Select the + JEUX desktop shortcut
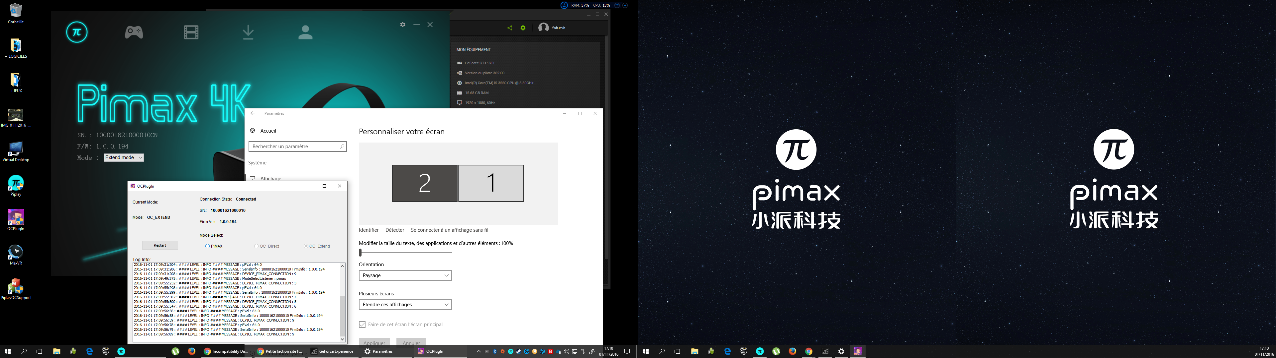Viewport: 1276px width, 358px height. [x=16, y=83]
